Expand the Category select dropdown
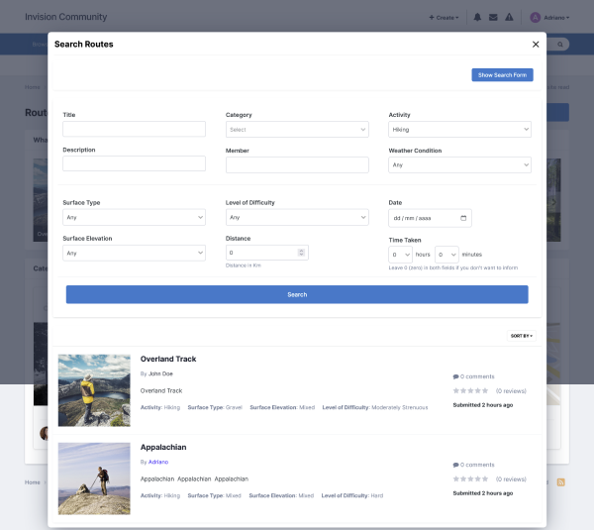Screen dimensions: 594x530 [297, 129]
